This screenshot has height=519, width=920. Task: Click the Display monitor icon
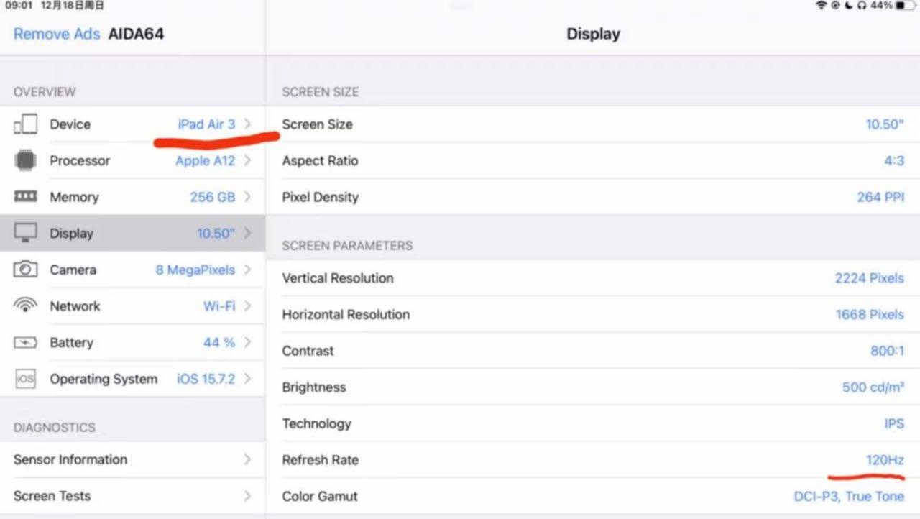(x=25, y=233)
